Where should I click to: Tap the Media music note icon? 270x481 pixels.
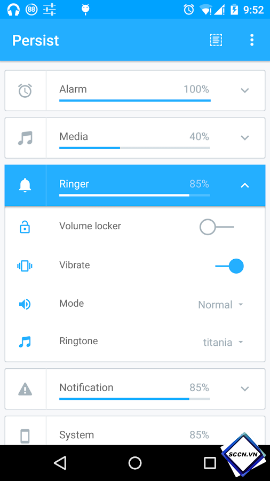coord(25,138)
